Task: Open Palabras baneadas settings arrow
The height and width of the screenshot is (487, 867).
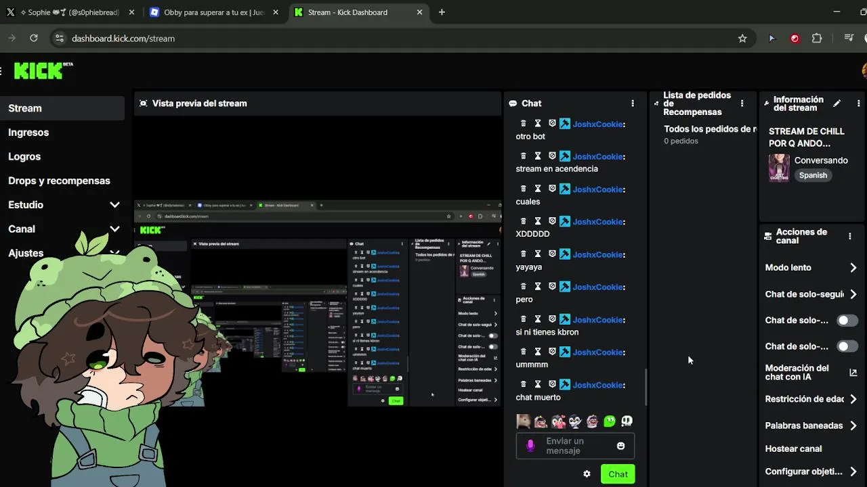Action: coord(853,425)
